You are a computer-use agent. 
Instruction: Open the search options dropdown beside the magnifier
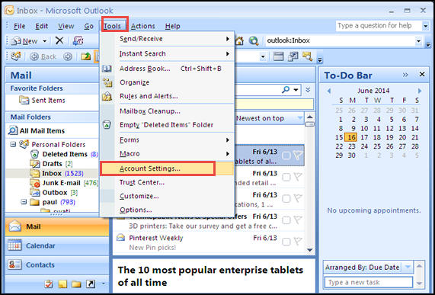point(296,90)
